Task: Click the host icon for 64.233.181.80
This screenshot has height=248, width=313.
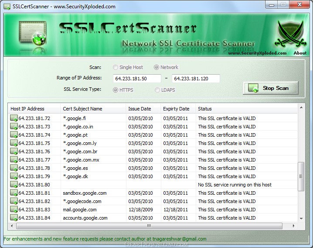Action: (x=14, y=185)
